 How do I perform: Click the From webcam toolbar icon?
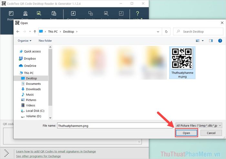coord(26,14)
